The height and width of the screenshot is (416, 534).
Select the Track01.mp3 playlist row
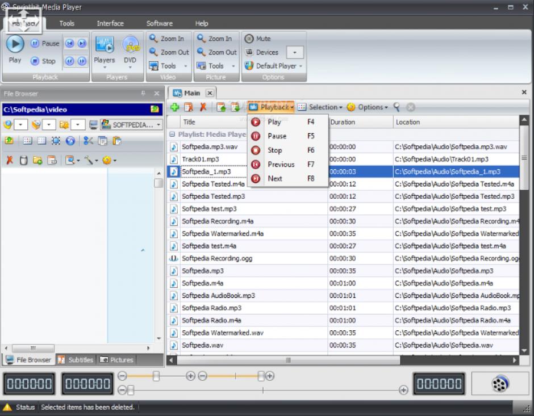(x=343, y=159)
